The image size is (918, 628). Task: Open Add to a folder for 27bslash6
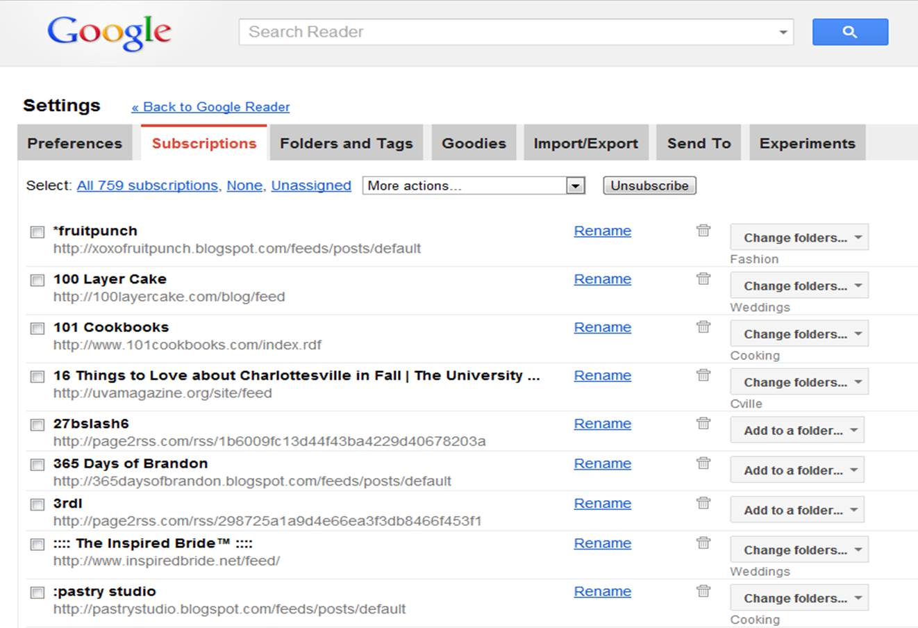point(797,430)
